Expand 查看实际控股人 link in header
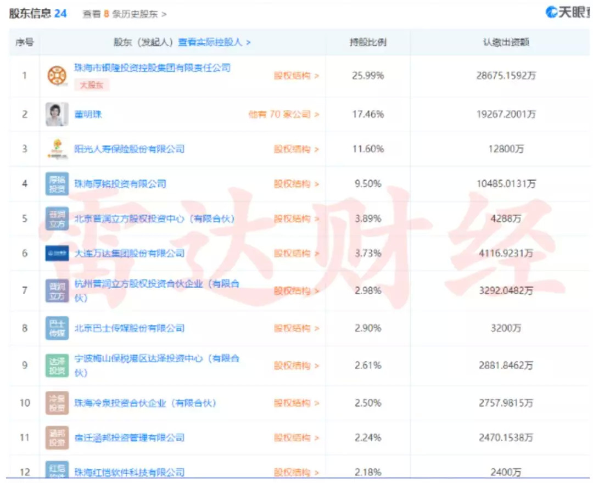The width and height of the screenshot is (593, 483). (214, 42)
